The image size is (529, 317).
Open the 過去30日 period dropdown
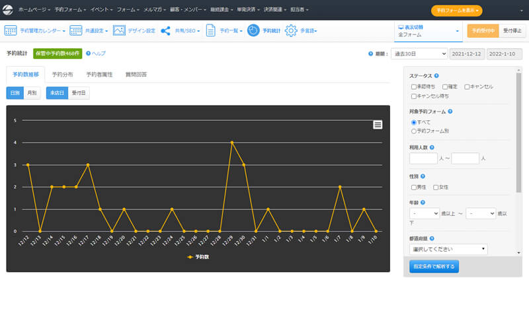tap(419, 53)
